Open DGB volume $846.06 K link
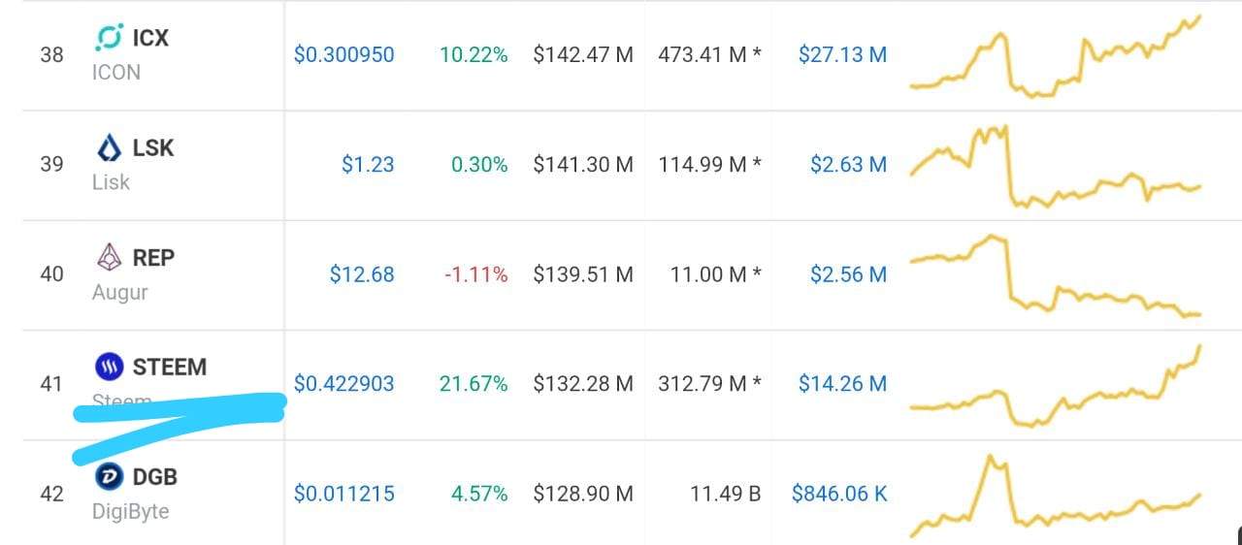This screenshot has width=1242, height=545. pyautogui.click(x=839, y=494)
